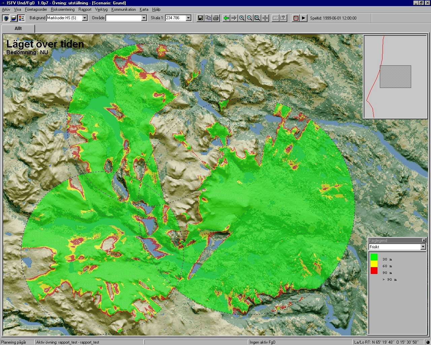Click the Speltid 1999-06-01 12:00:00 text
Viewport: 431px width, 345px height.
point(333,18)
